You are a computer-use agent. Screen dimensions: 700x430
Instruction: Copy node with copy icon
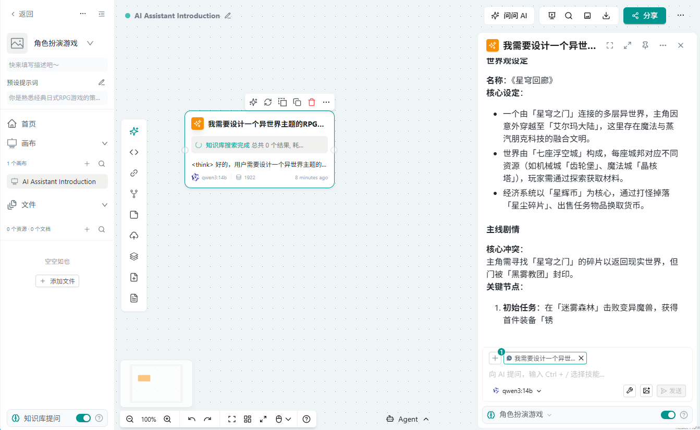(x=297, y=102)
